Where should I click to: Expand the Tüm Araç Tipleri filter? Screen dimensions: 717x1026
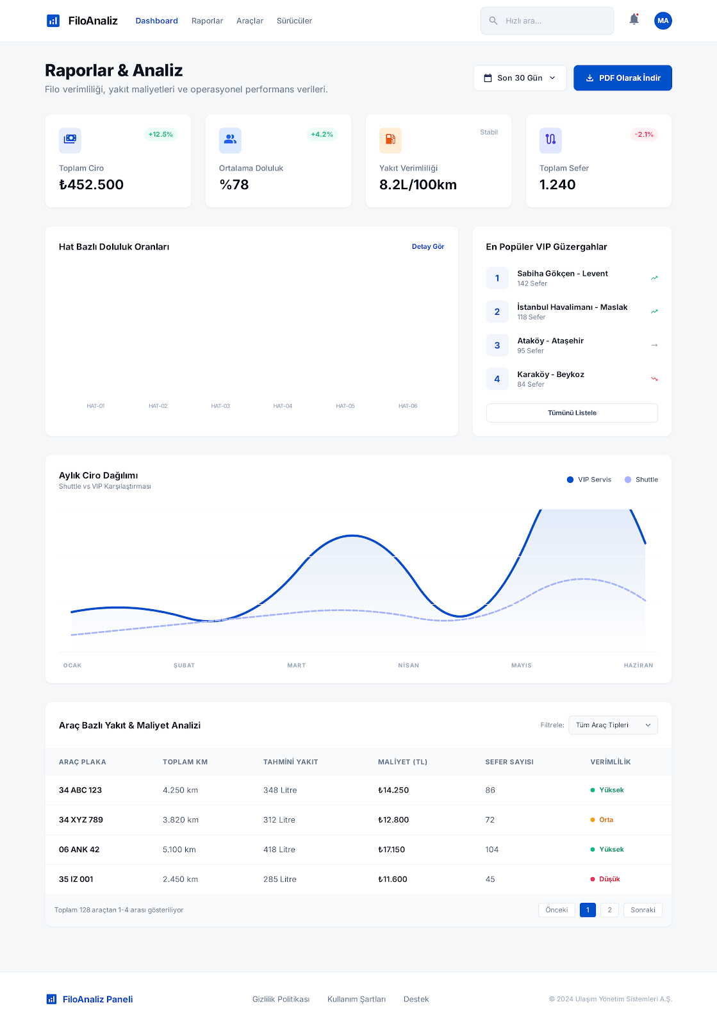pyautogui.click(x=613, y=725)
